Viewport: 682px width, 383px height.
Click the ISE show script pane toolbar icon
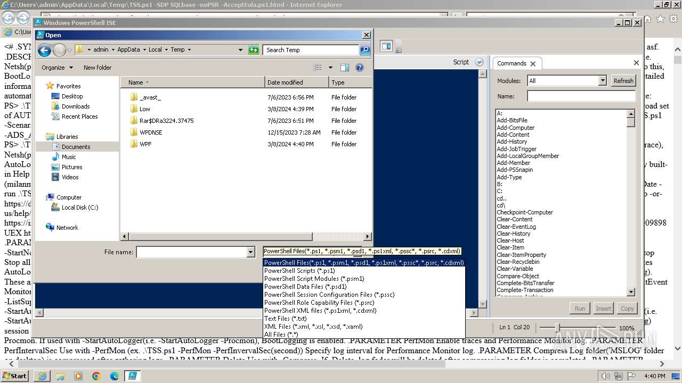[386, 46]
